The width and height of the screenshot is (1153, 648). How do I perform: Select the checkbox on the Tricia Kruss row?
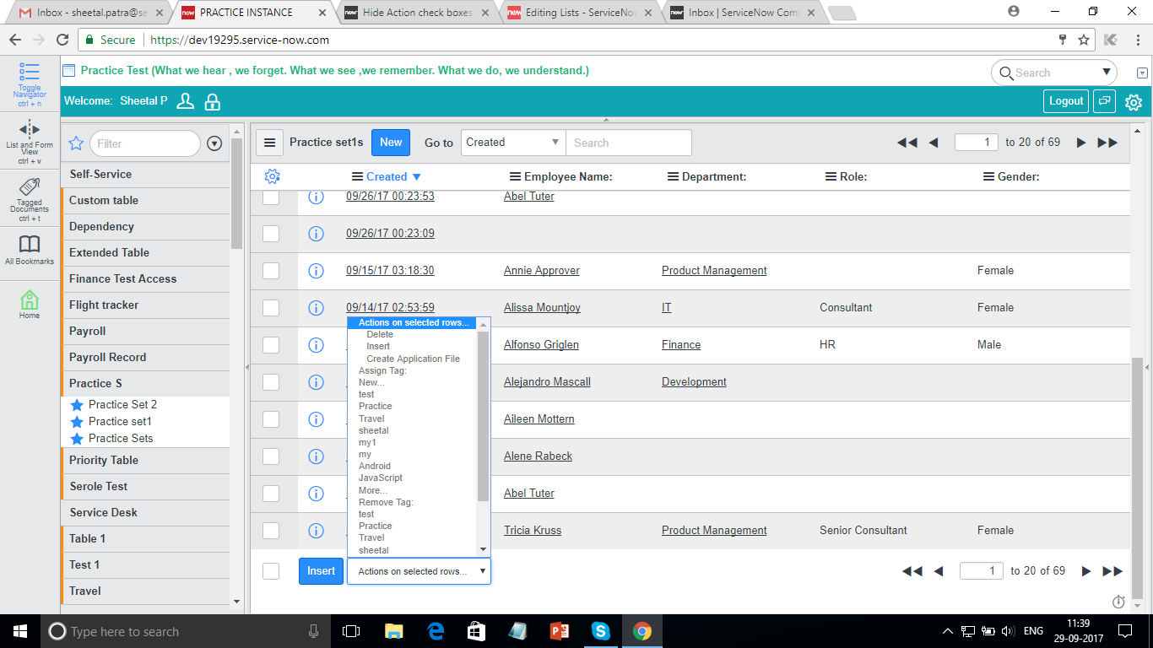point(271,530)
